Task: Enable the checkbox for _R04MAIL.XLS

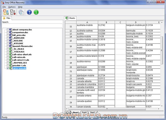Action: (x=8, y=63)
